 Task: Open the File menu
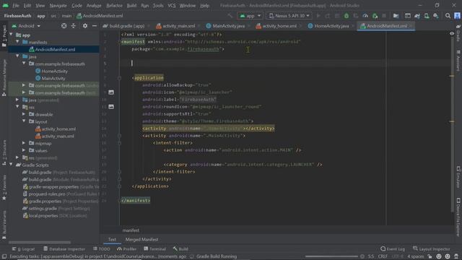(16, 5)
